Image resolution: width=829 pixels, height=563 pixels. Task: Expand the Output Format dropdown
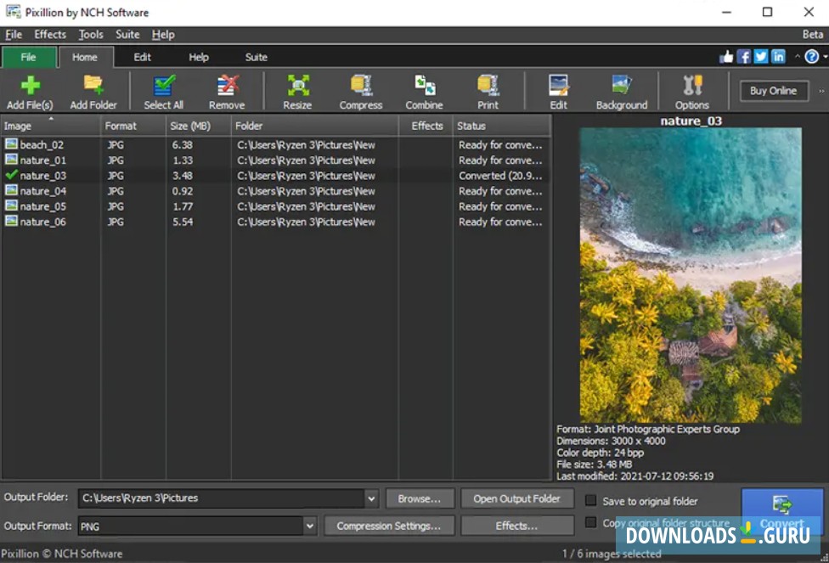pos(309,526)
